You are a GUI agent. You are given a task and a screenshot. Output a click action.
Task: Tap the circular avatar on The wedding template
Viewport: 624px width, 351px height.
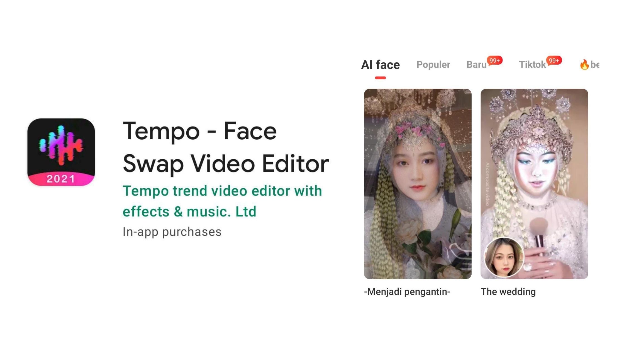click(504, 257)
